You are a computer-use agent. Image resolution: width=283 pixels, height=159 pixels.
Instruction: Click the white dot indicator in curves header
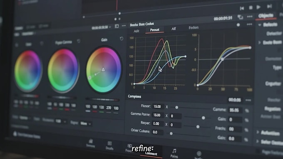coord(238,25)
